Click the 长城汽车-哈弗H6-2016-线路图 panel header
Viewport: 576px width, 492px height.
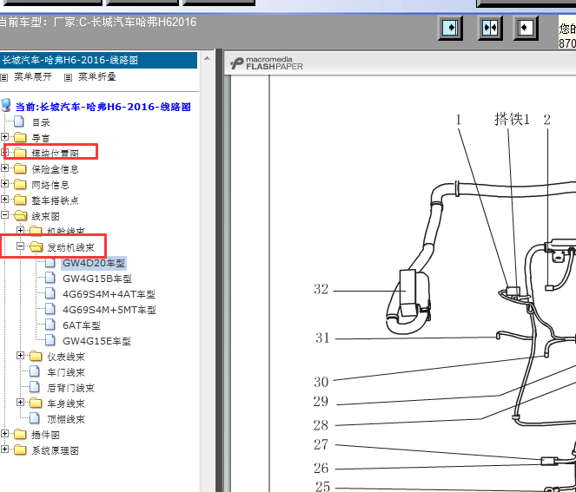point(98,60)
